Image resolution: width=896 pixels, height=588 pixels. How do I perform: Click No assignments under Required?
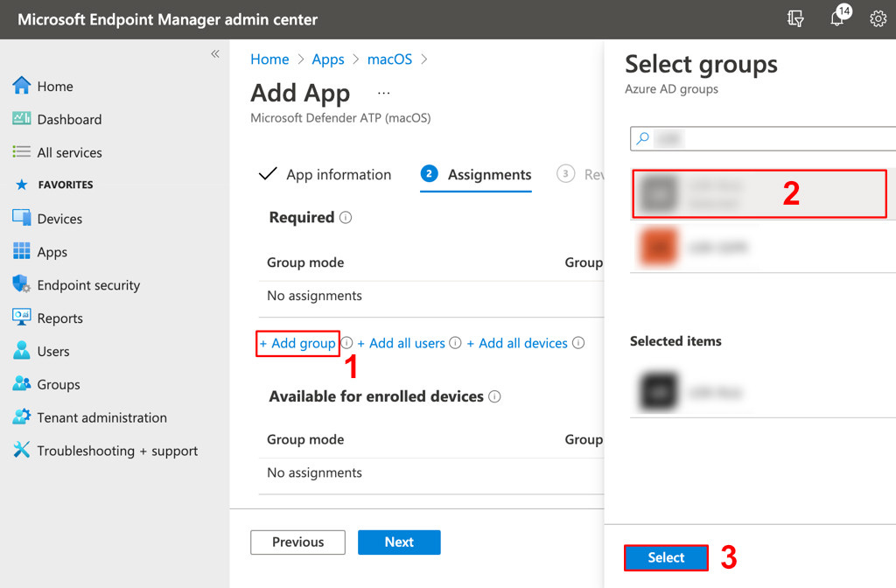[314, 296]
